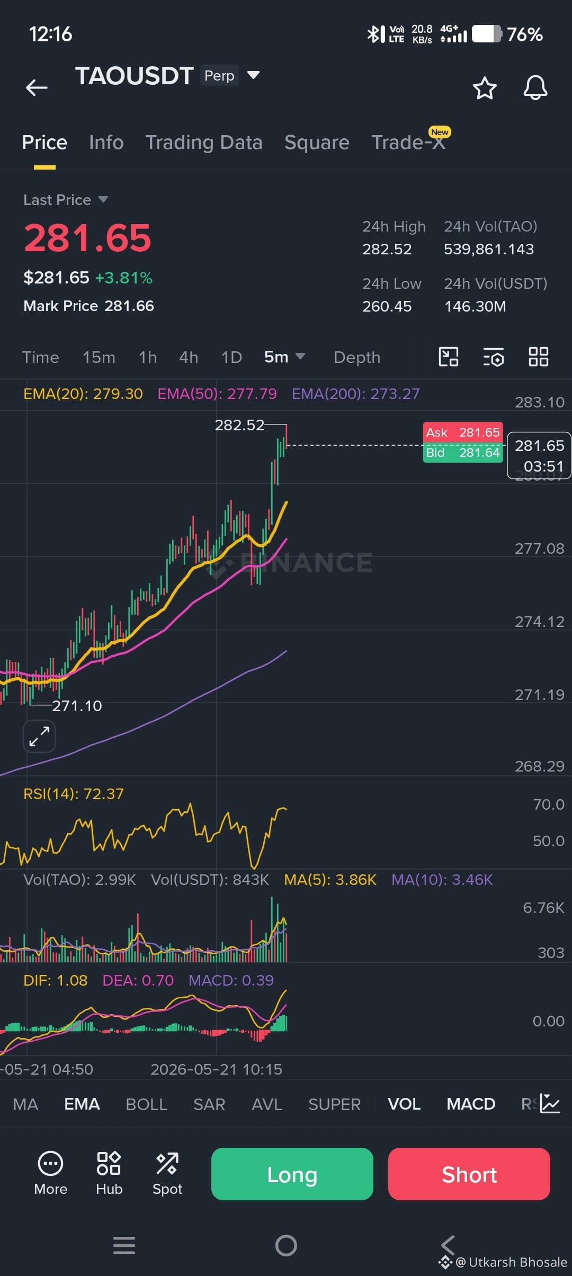The width and height of the screenshot is (572, 1276).
Task: Add TAOUSDT to favorites with star icon
Action: pyautogui.click(x=484, y=88)
